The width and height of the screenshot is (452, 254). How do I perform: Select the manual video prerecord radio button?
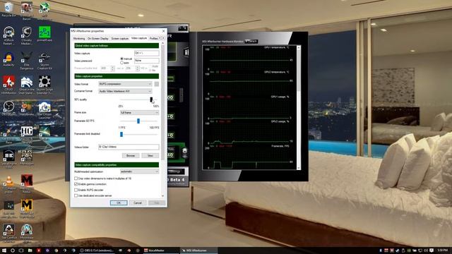pyautogui.click(x=121, y=59)
